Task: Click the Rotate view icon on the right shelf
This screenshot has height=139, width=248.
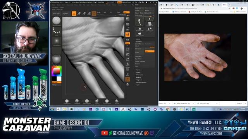Action: coord(127,64)
